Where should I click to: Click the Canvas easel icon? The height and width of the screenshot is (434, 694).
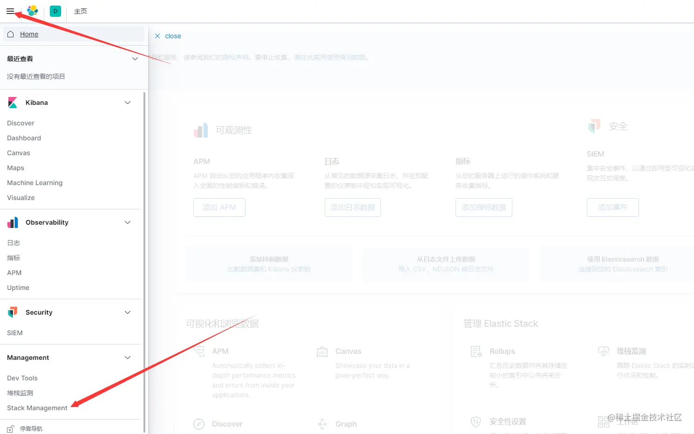322,351
